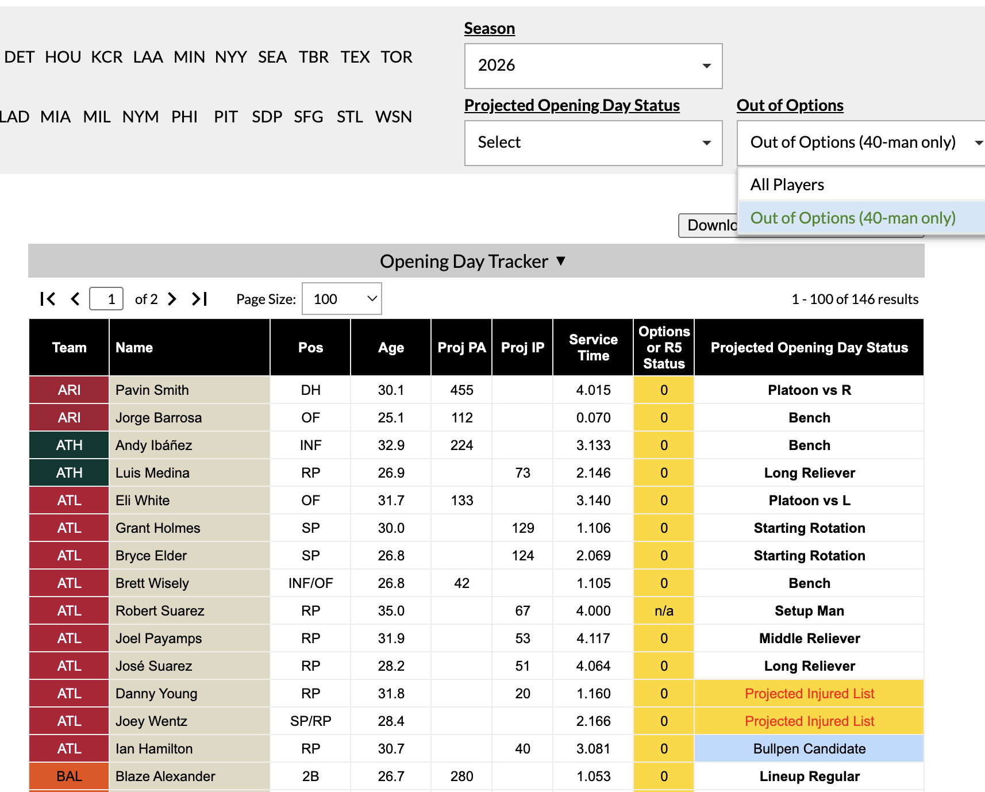Click the page number input field
This screenshot has height=792, width=985.
pyautogui.click(x=106, y=299)
